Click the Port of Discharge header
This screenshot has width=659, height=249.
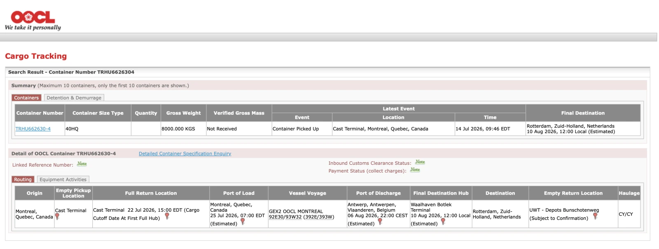pyautogui.click(x=379, y=193)
